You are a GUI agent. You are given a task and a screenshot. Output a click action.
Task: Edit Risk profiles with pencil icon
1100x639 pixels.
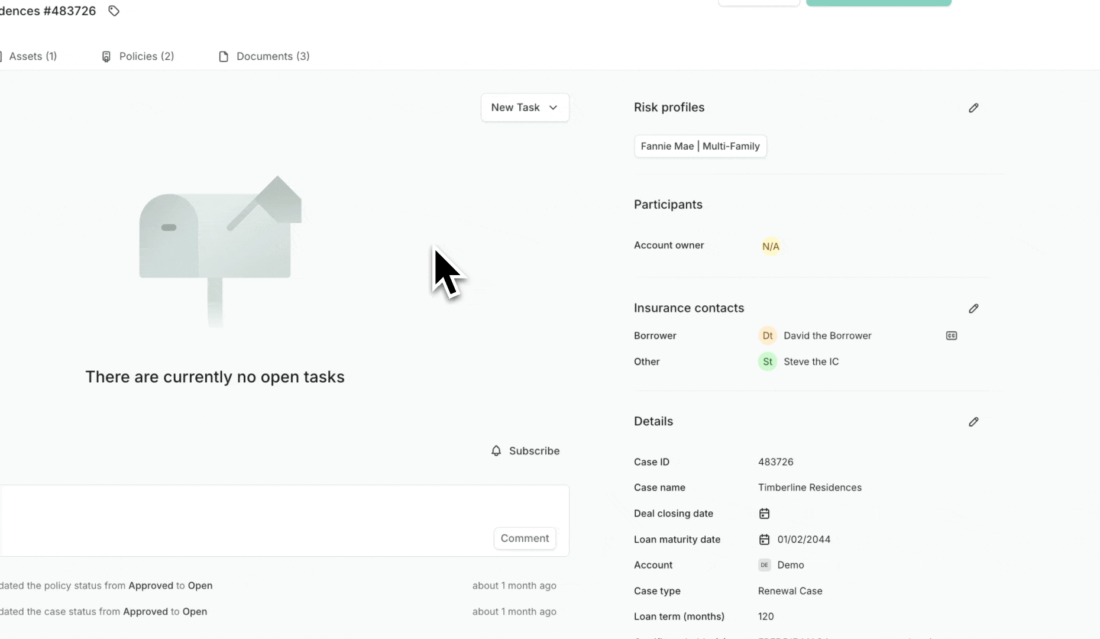coord(973,108)
